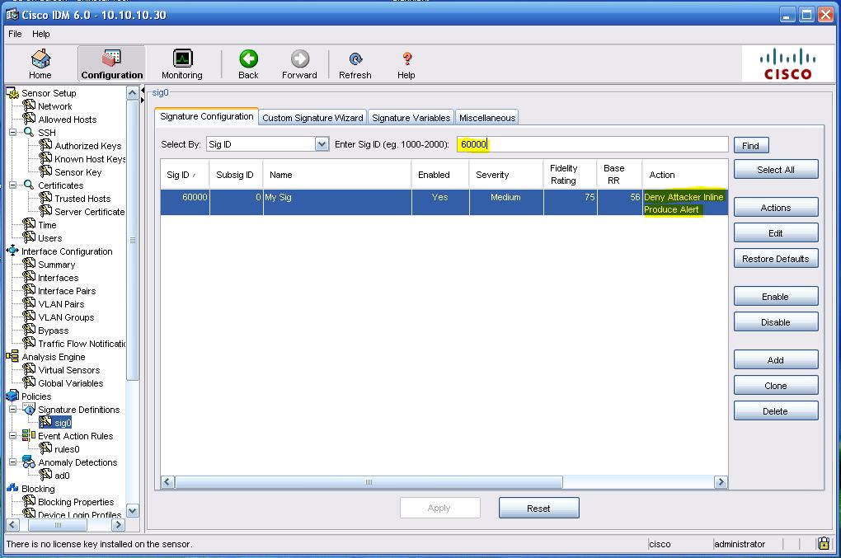
Task: Open the Help question mark icon
Action: coord(406,59)
